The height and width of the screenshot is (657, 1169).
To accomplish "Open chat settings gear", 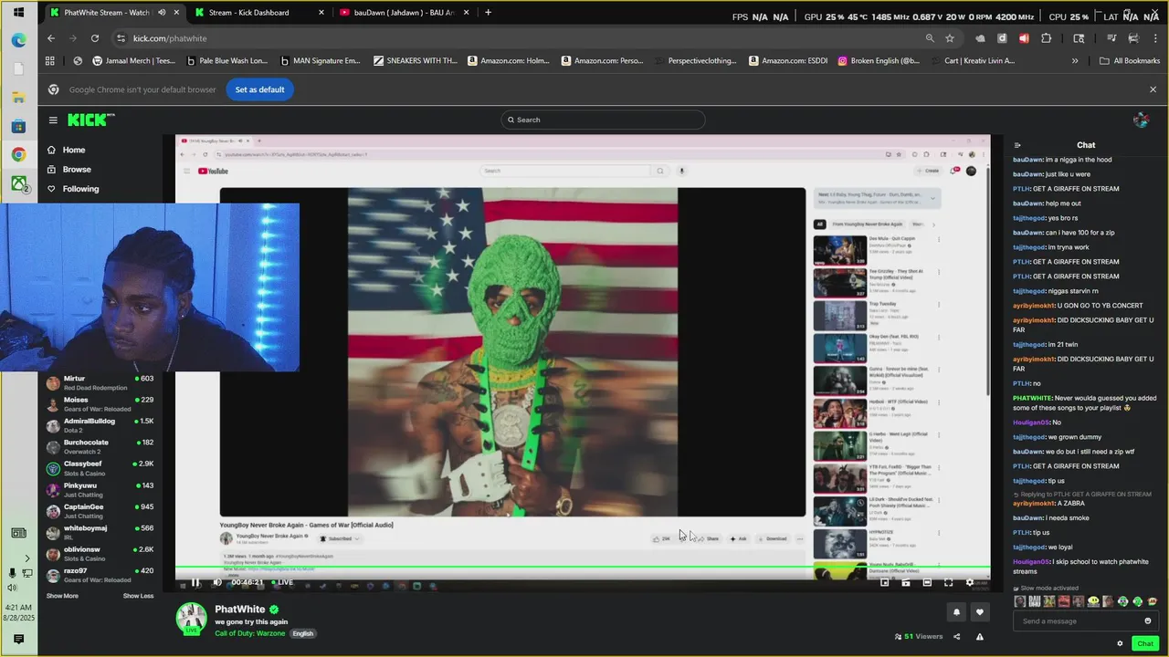I will pos(1120,643).
